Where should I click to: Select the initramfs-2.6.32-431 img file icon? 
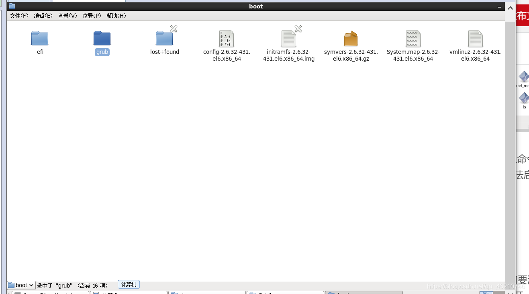tap(289, 39)
